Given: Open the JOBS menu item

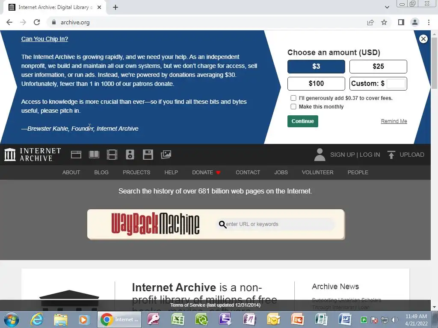Looking at the screenshot, I should (281, 173).
